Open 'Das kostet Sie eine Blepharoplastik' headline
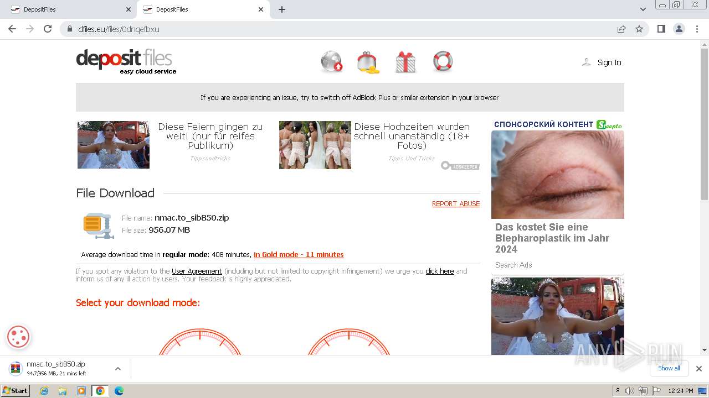 click(x=552, y=238)
